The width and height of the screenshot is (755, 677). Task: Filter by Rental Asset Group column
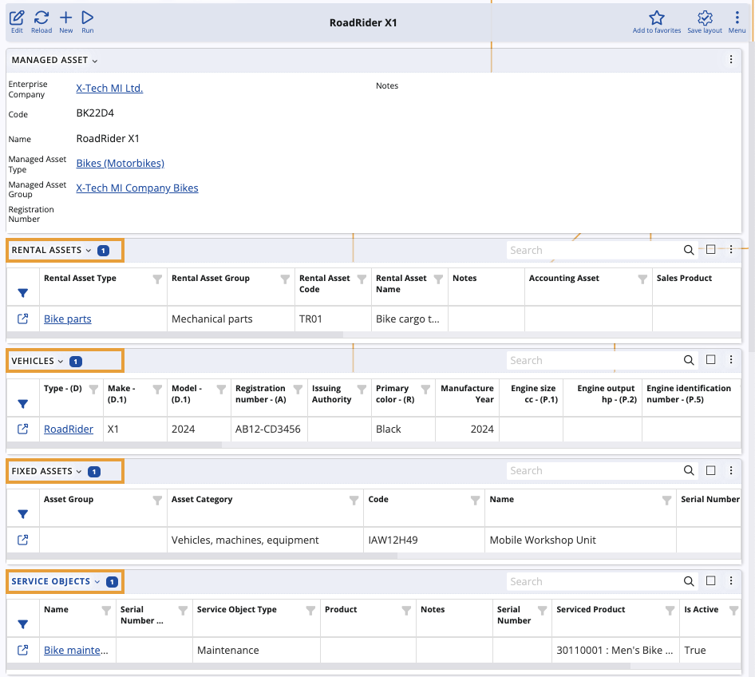[285, 279]
